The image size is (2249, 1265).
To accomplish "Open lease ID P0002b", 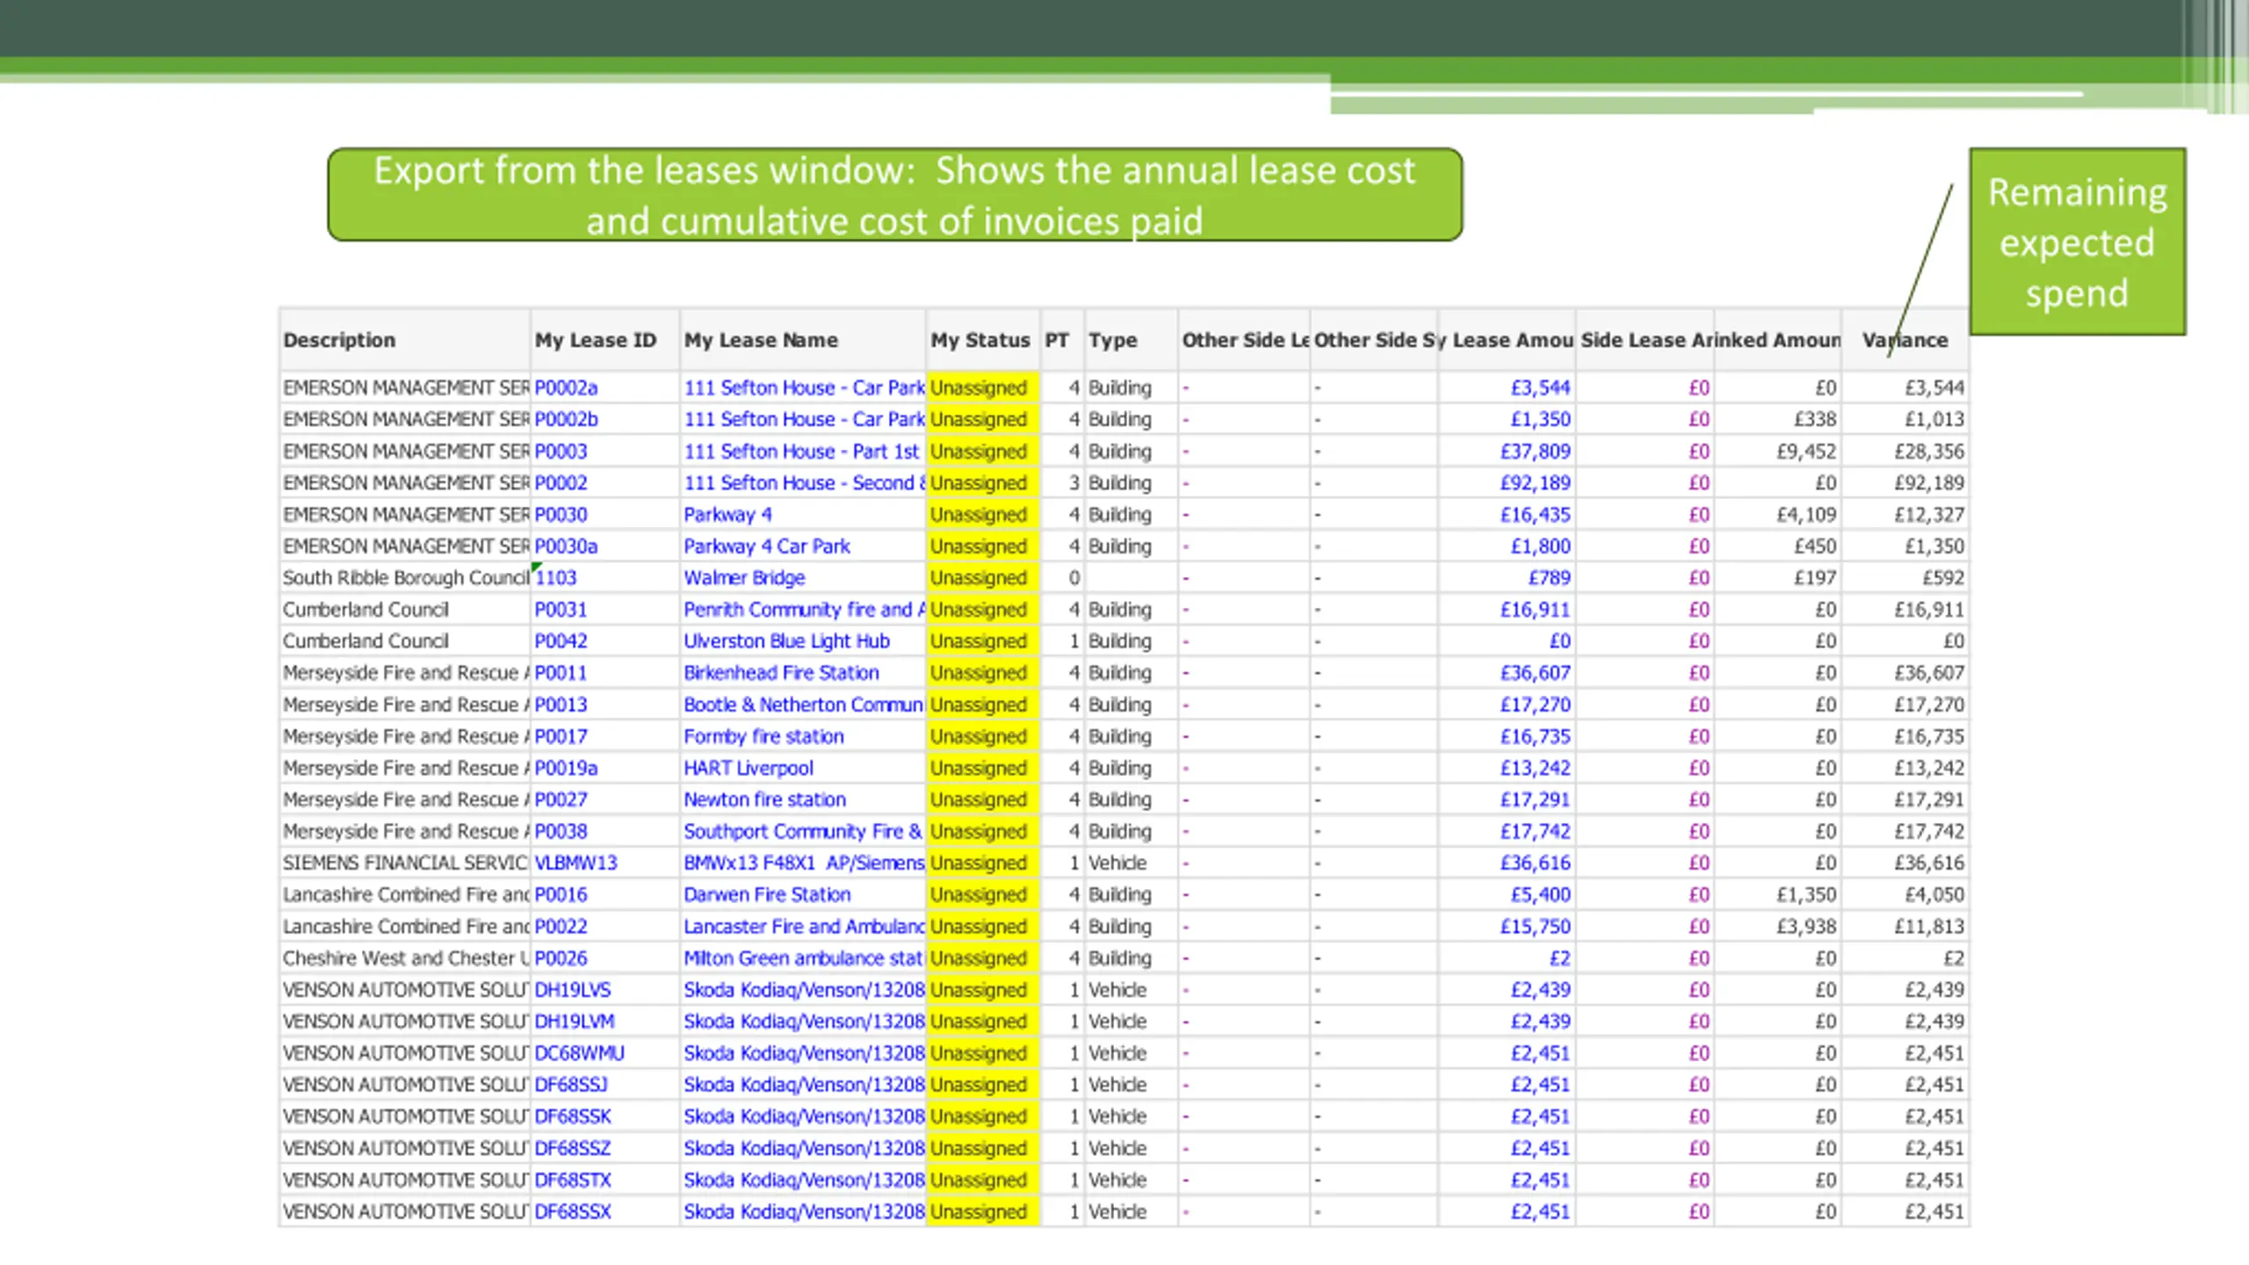I will point(566,419).
